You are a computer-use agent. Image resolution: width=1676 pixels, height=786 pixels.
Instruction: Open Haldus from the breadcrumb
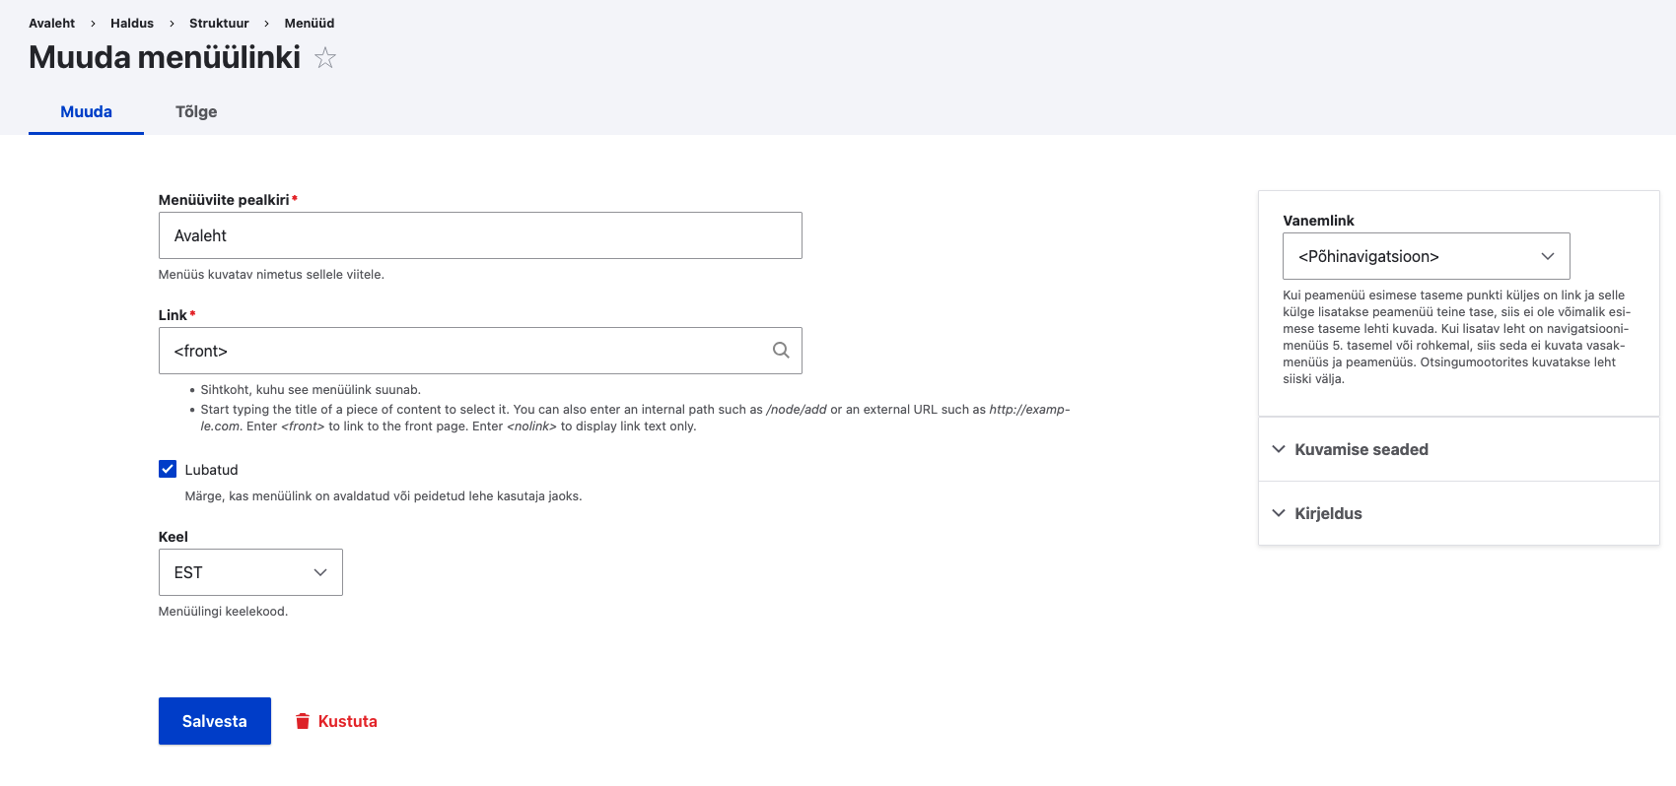132,23
